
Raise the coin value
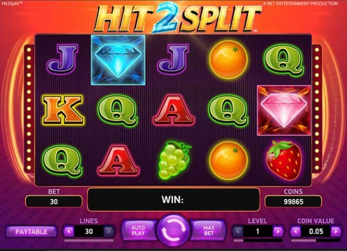click(x=336, y=231)
